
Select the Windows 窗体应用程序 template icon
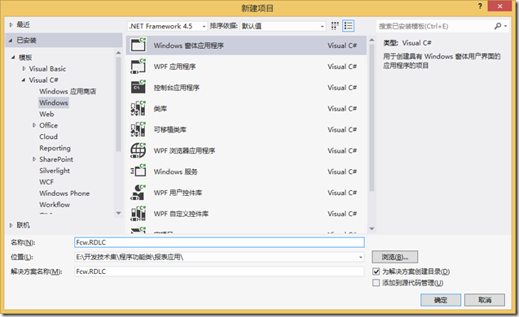click(x=139, y=45)
